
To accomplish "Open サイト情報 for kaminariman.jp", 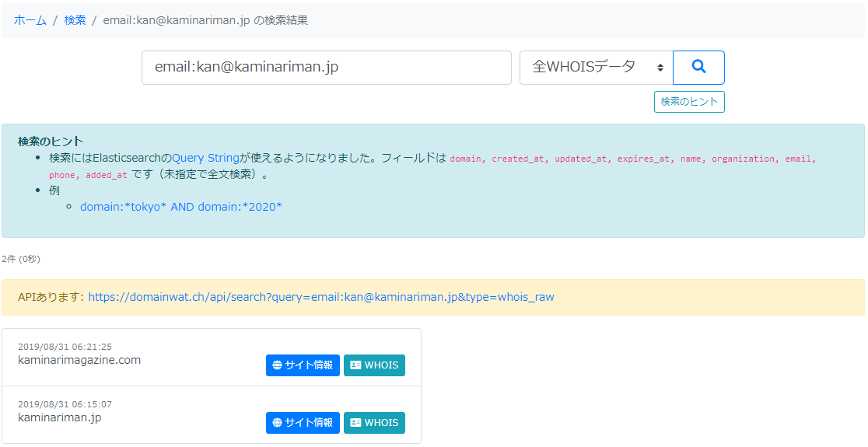I will (x=303, y=423).
